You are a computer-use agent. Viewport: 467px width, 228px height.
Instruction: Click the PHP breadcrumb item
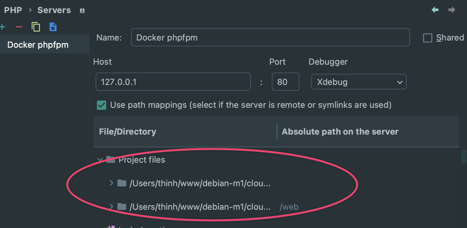coord(13,10)
